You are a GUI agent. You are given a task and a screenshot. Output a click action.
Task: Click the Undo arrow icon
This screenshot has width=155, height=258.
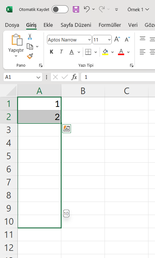click(87, 9)
